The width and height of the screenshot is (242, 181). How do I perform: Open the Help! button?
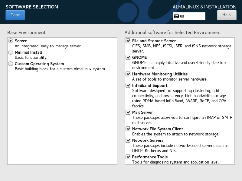tap(227, 15)
